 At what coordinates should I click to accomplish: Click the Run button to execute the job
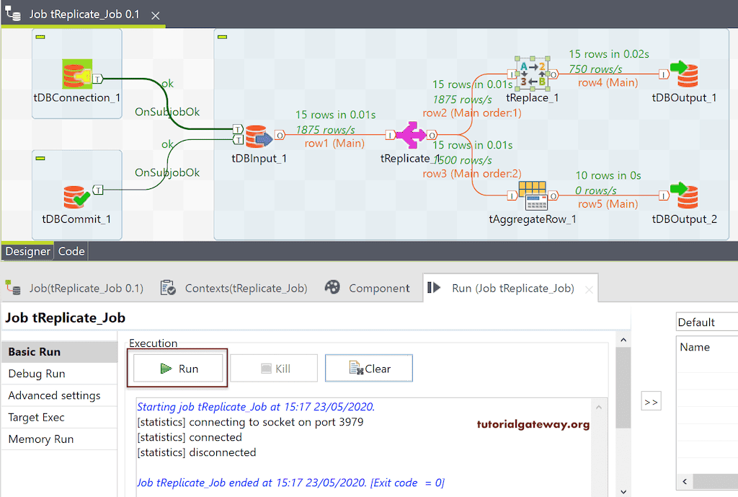(177, 368)
